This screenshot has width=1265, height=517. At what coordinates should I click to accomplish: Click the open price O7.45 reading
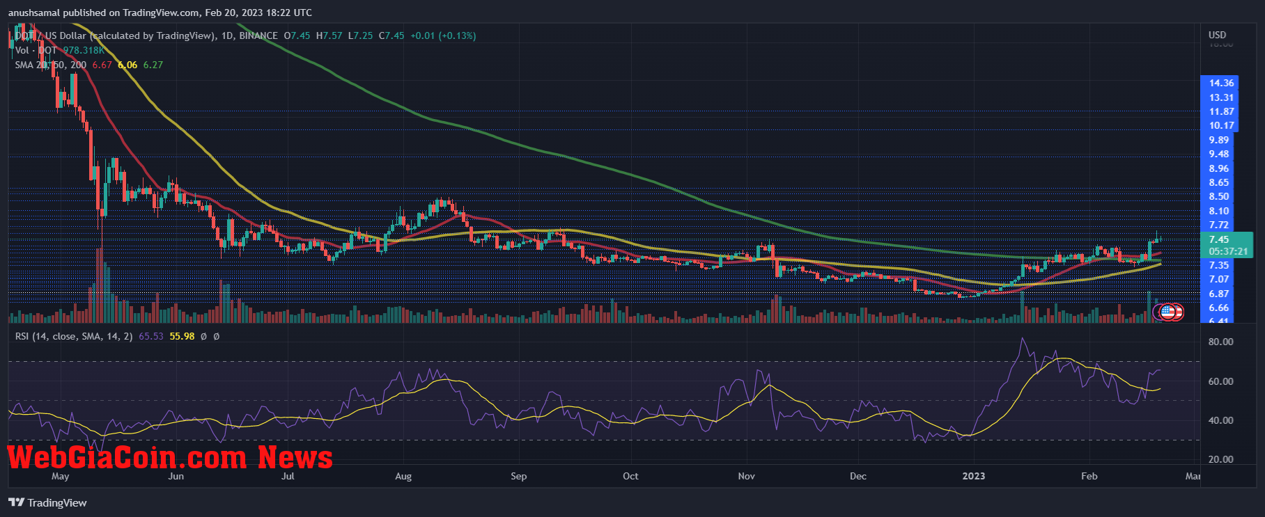297,35
